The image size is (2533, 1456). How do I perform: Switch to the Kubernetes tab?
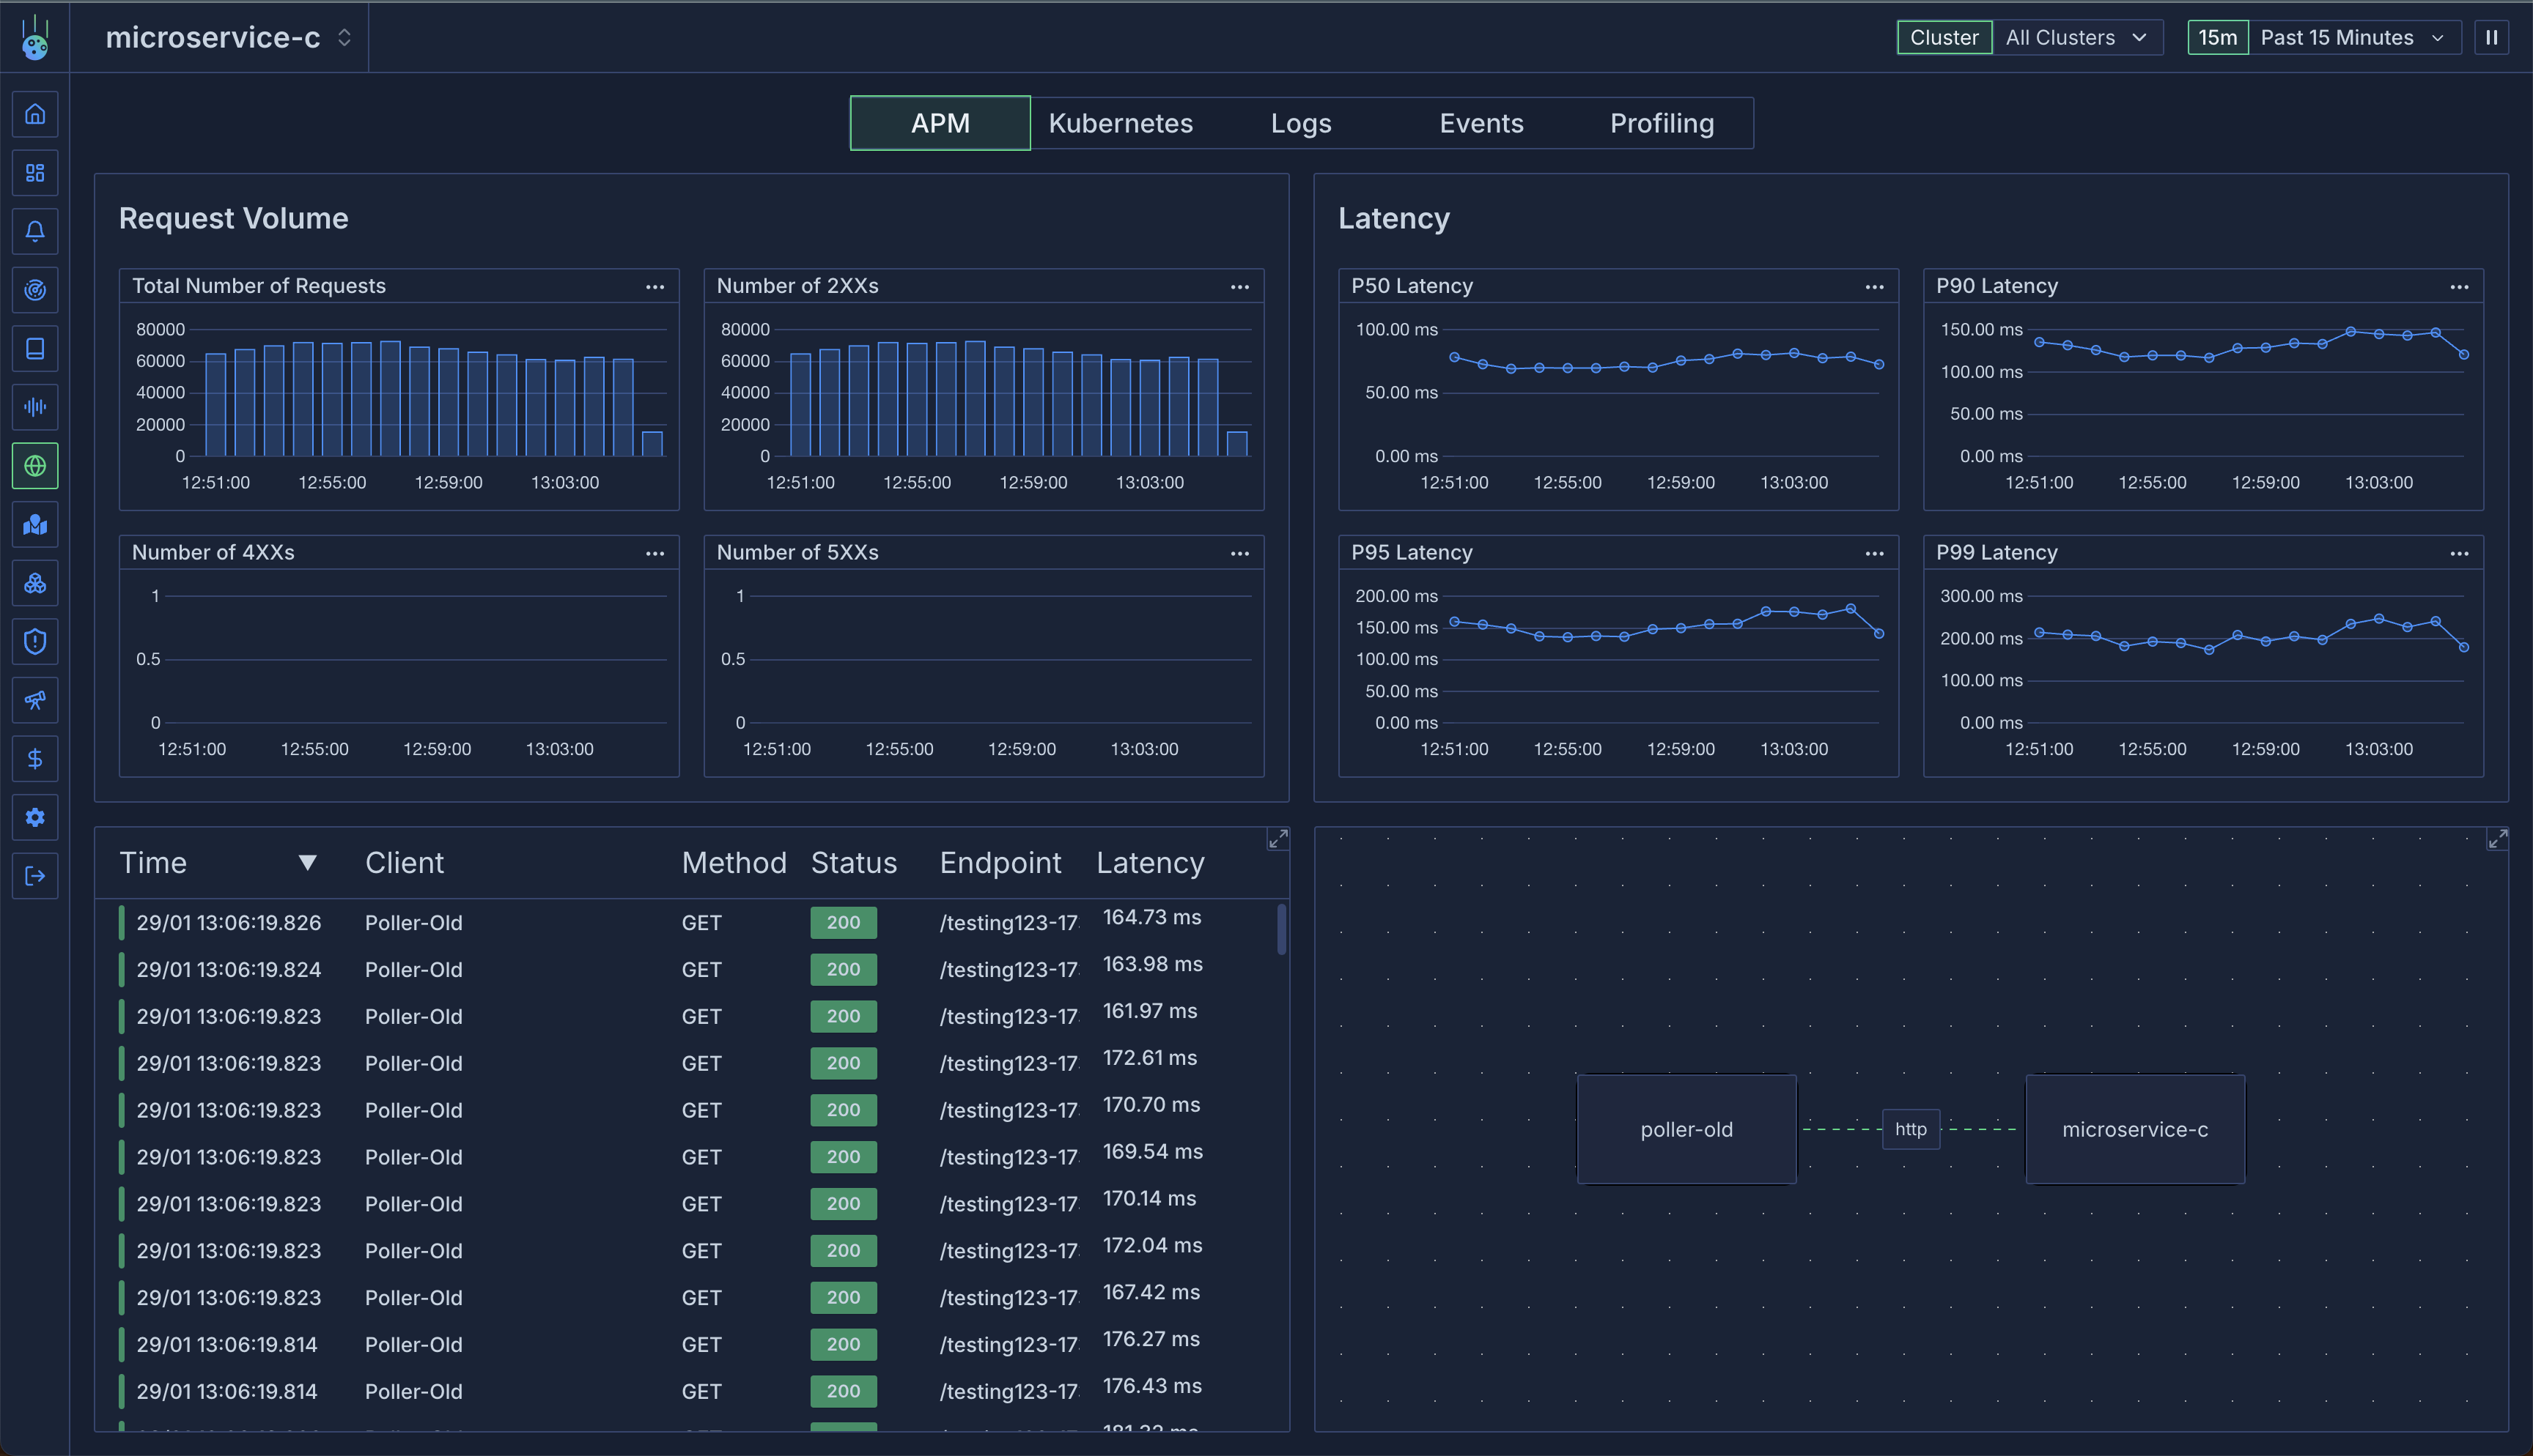tap(1119, 123)
